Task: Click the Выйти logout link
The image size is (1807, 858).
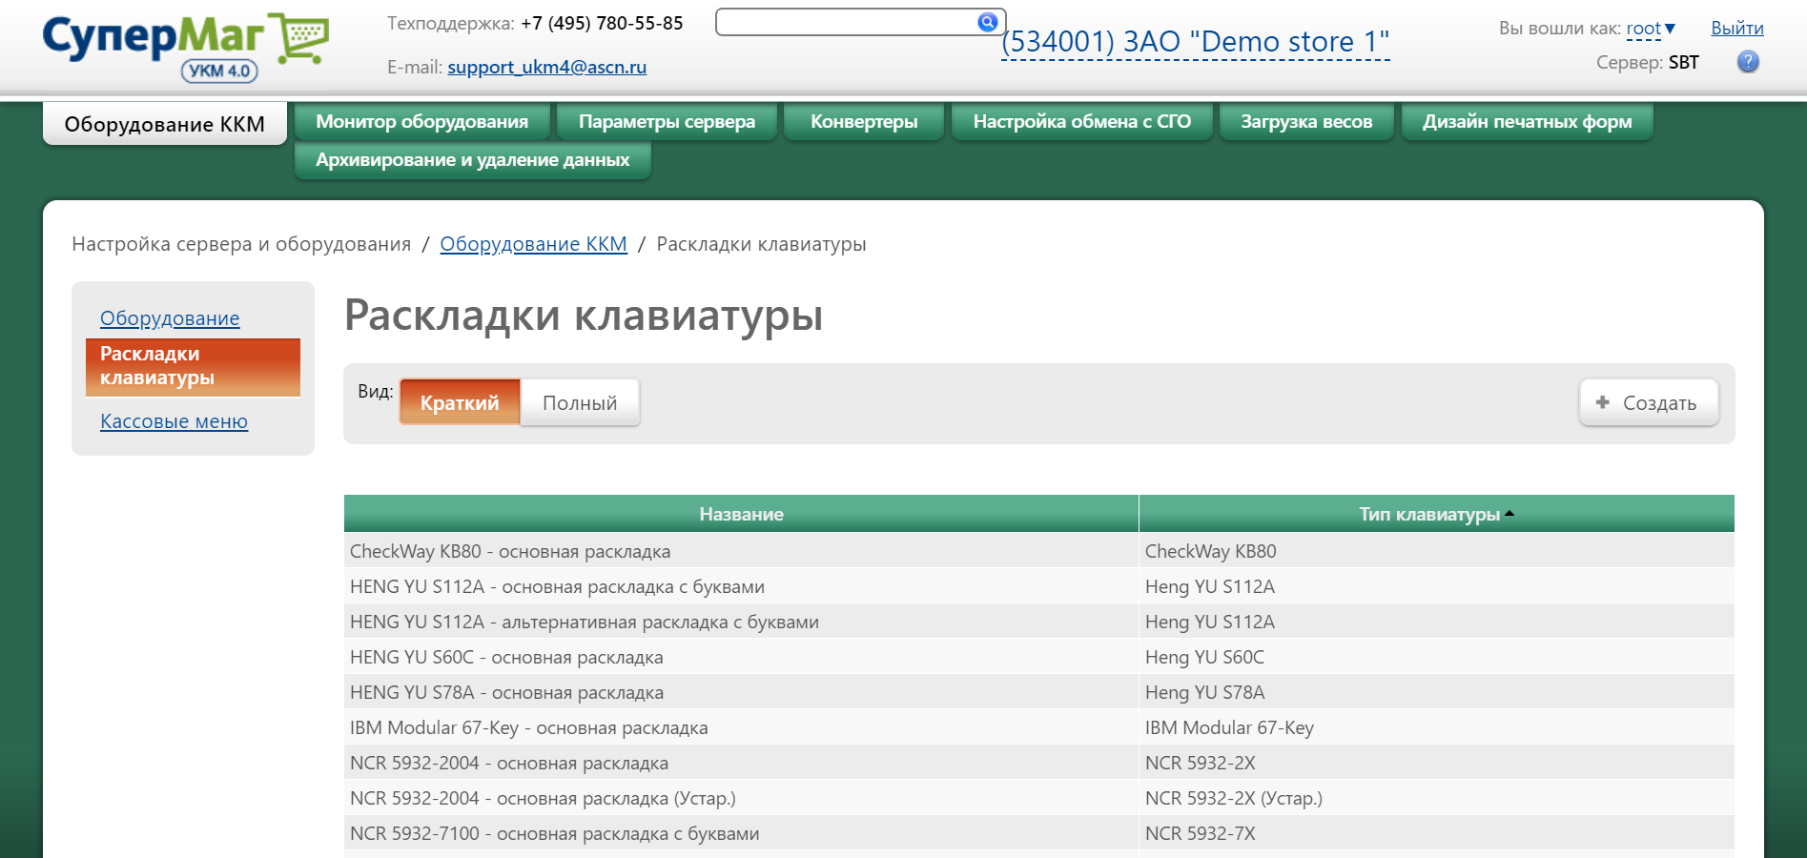Action: (1736, 29)
